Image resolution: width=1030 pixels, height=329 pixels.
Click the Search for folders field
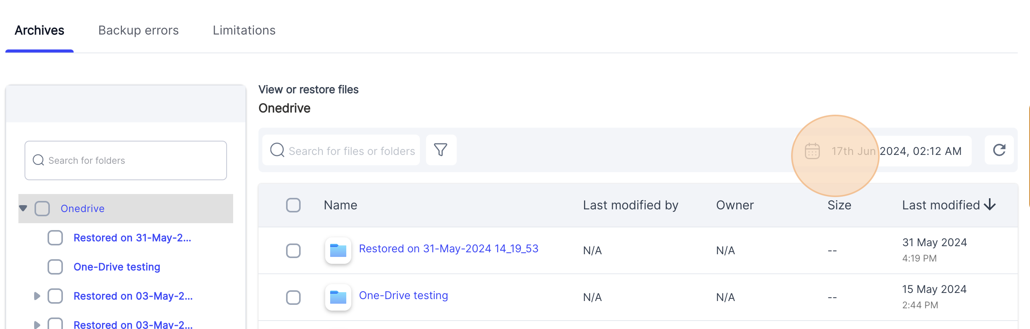tap(125, 160)
